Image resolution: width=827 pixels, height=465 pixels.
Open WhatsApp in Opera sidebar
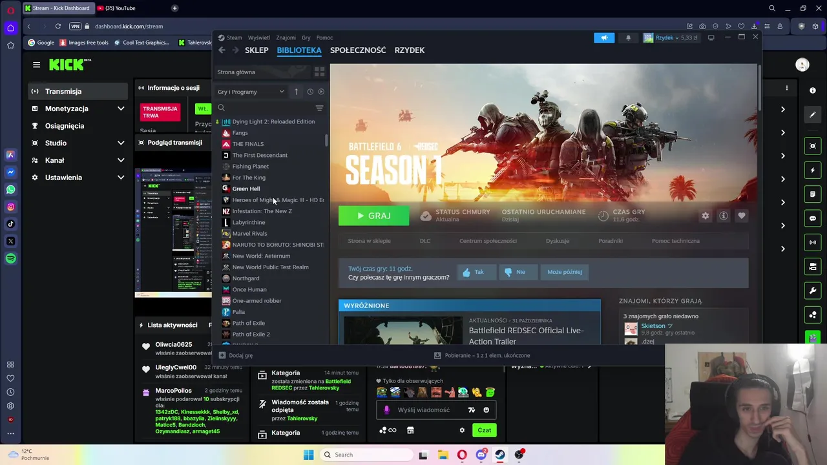tap(10, 189)
